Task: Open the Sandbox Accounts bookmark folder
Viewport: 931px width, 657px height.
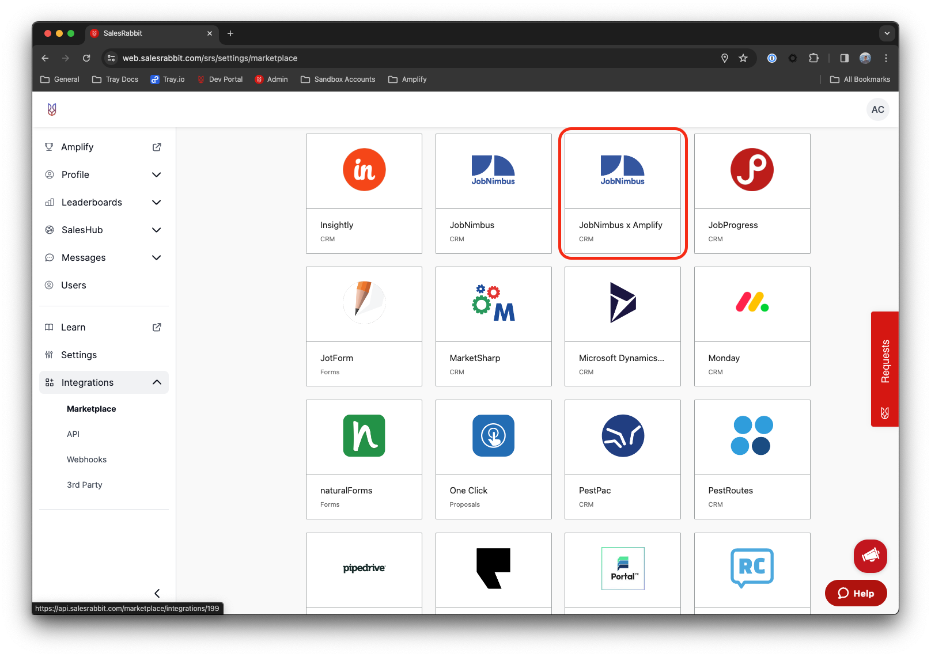Action: (x=338, y=79)
